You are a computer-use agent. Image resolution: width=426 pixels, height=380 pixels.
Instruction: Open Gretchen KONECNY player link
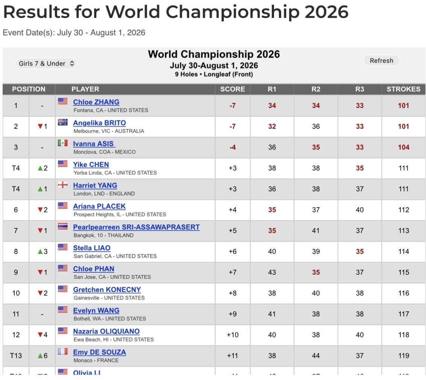(x=107, y=290)
